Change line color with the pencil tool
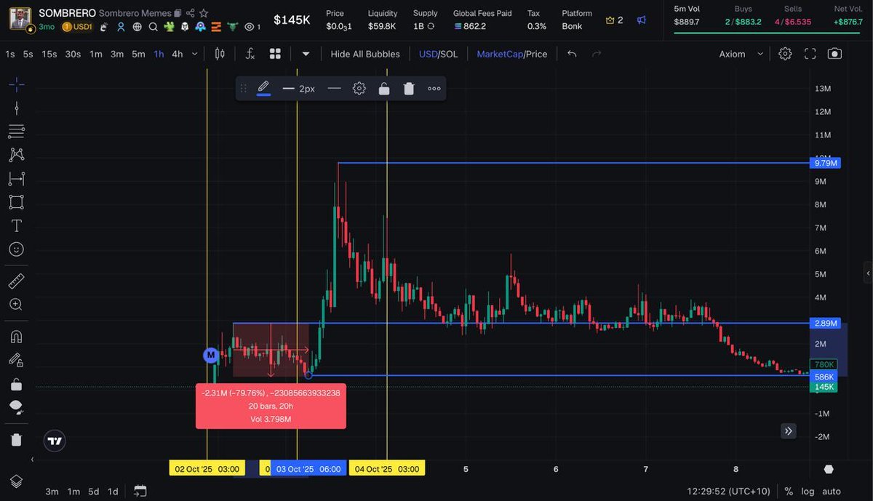Screen dimensions: 873x501 tap(263, 89)
